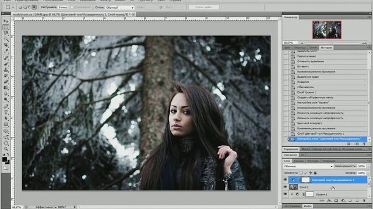
Task: Open the History panel flyout menu
Action: tap(368, 48)
